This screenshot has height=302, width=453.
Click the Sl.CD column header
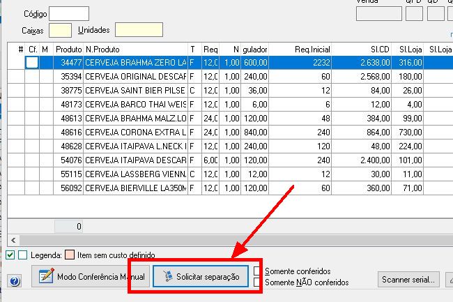point(362,50)
